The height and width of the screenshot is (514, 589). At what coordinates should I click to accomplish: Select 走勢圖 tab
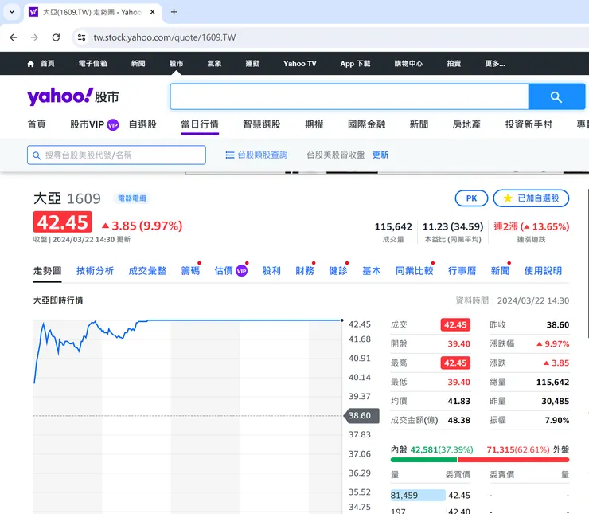click(x=47, y=271)
